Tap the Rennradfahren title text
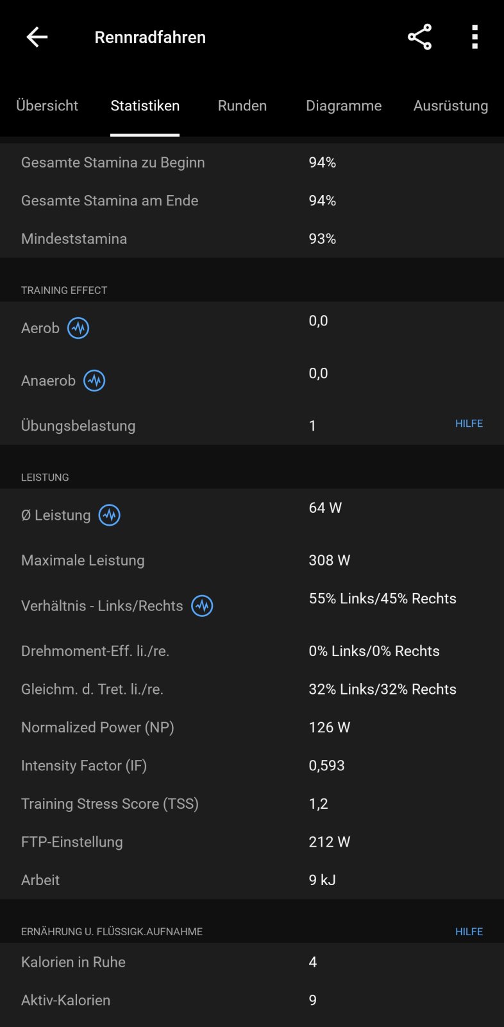The width and height of the screenshot is (504, 1027). tap(150, 37)
